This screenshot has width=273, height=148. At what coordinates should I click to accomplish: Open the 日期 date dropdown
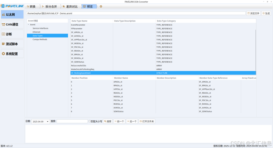[x=41, y=122]
